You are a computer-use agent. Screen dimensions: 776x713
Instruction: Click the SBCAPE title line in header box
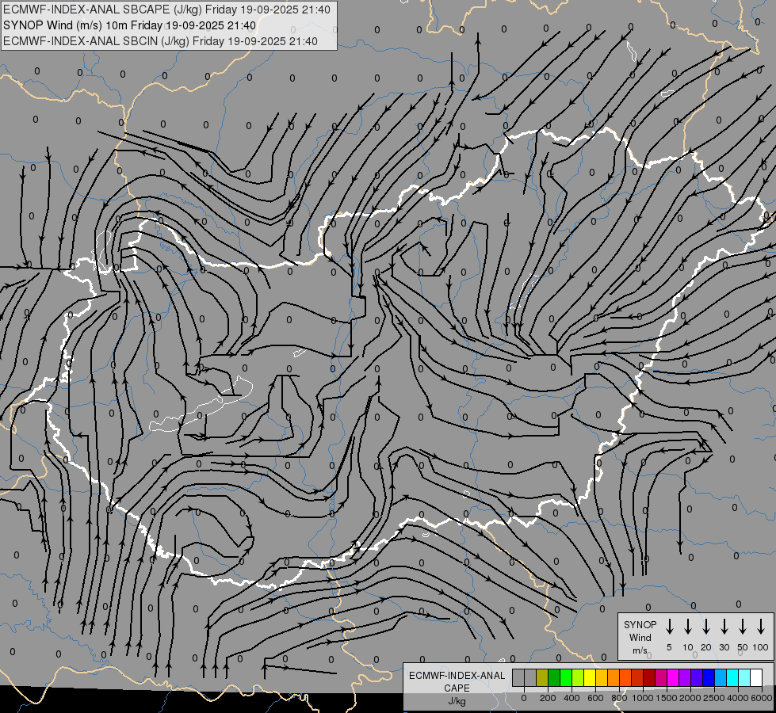click(x=166, y=10)
